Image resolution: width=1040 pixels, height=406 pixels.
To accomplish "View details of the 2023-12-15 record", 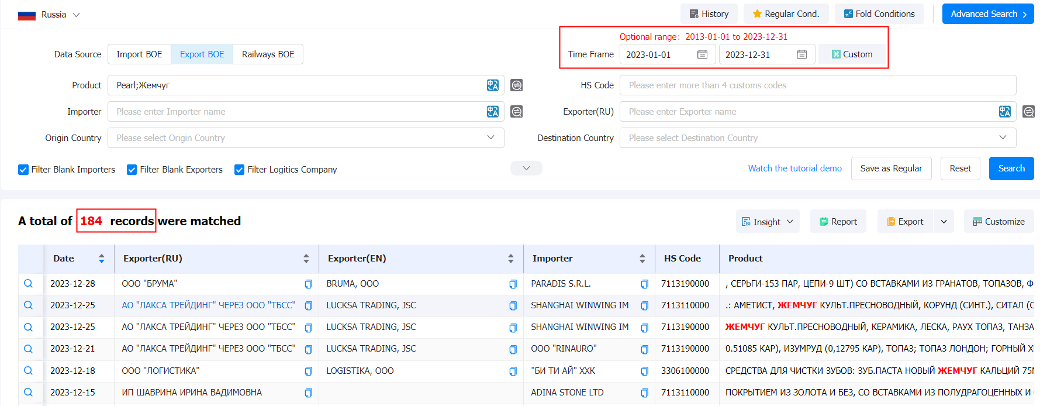I will point(28,393).
